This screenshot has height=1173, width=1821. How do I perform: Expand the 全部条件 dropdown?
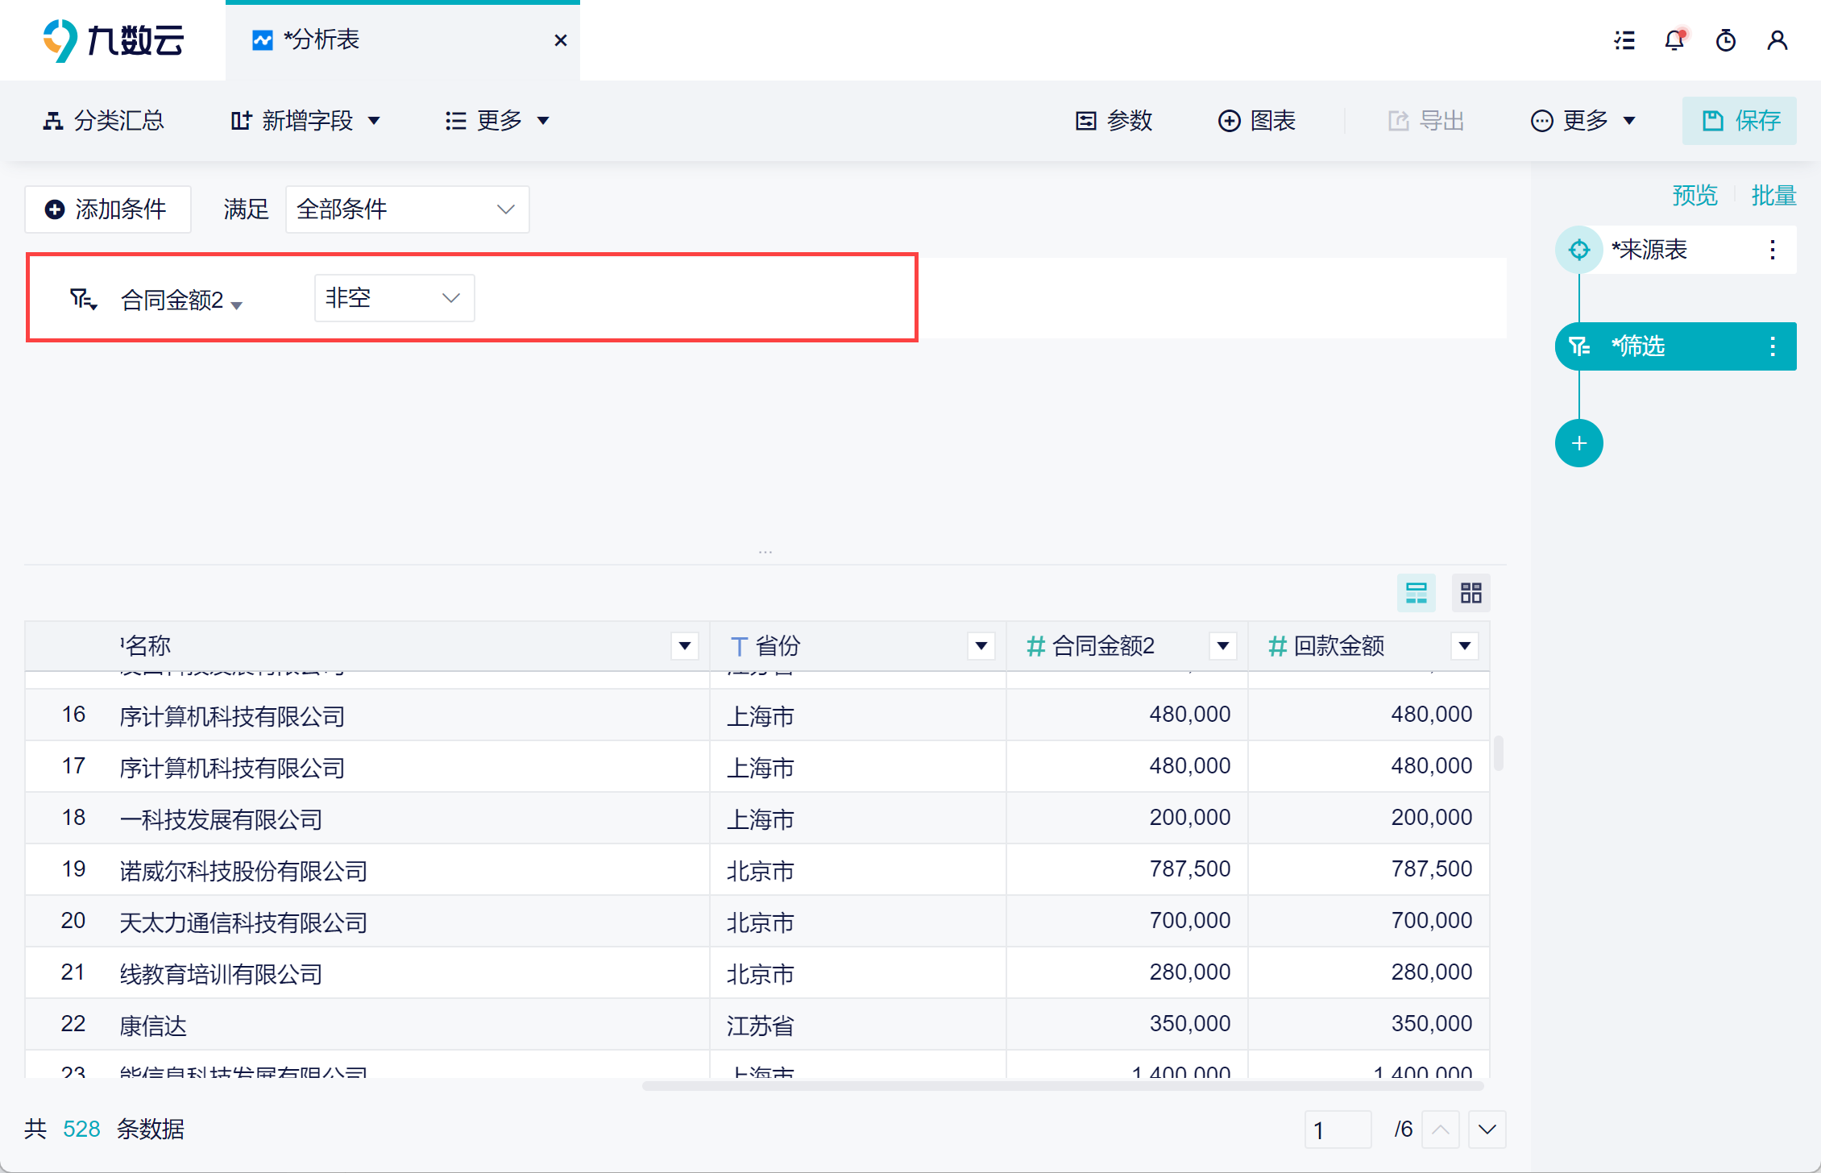point(407,209)
